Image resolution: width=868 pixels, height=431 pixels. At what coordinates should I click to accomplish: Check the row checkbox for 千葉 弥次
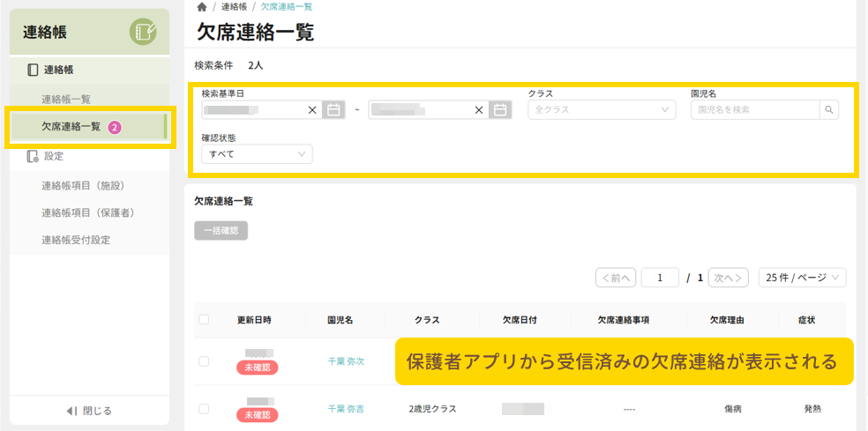204,361
